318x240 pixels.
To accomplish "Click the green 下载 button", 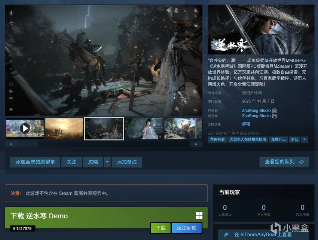I will coord(160,228).
